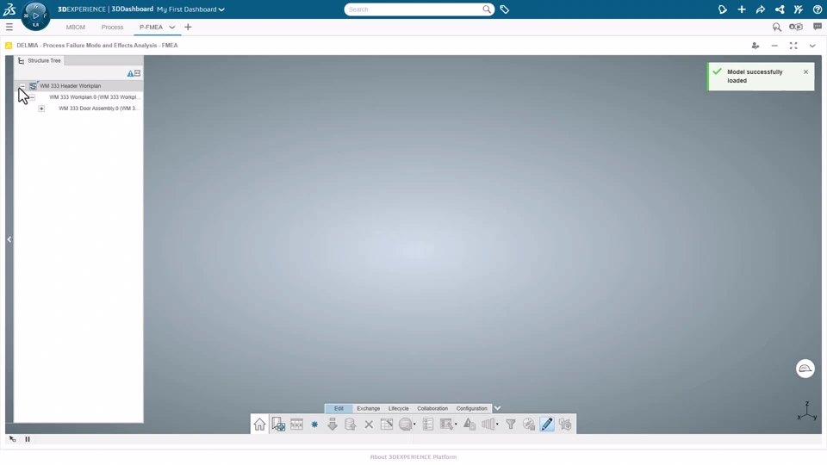Click the tag icon next to search

click(x=504, y=9)
